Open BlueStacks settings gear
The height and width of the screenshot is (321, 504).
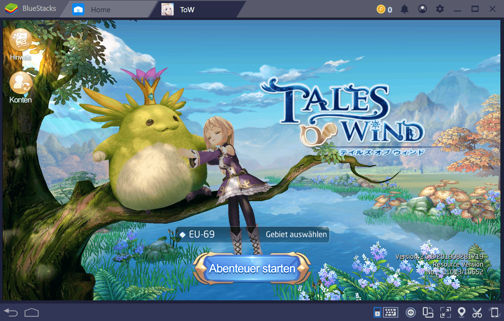440,9
